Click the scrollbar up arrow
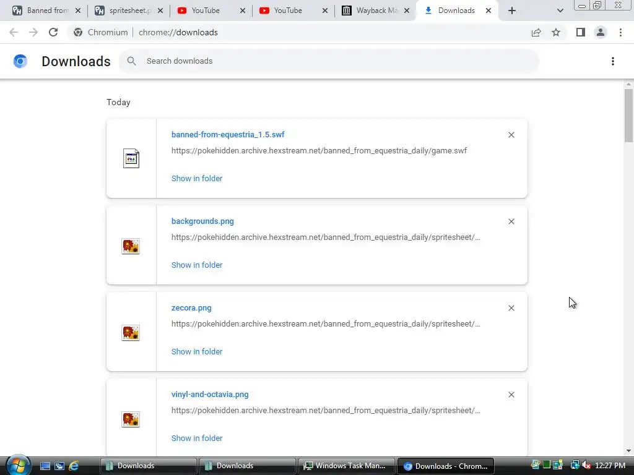 [x=628, y=84]
